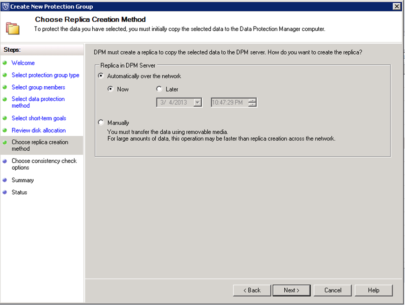Image resolution: width=405 pixels, height=305 pixels.
Task: Select the Manually radio option
Action: (x=101, y=122)
